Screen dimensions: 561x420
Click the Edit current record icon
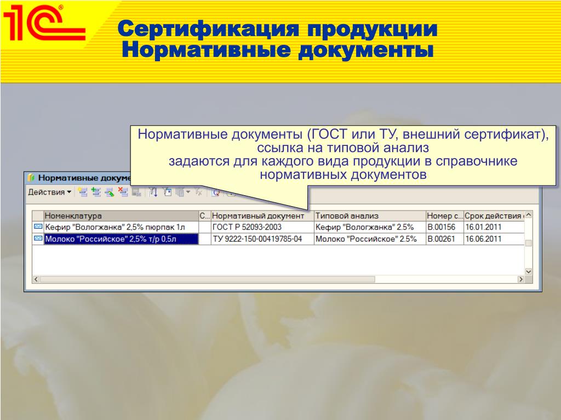tap(110, 192)
